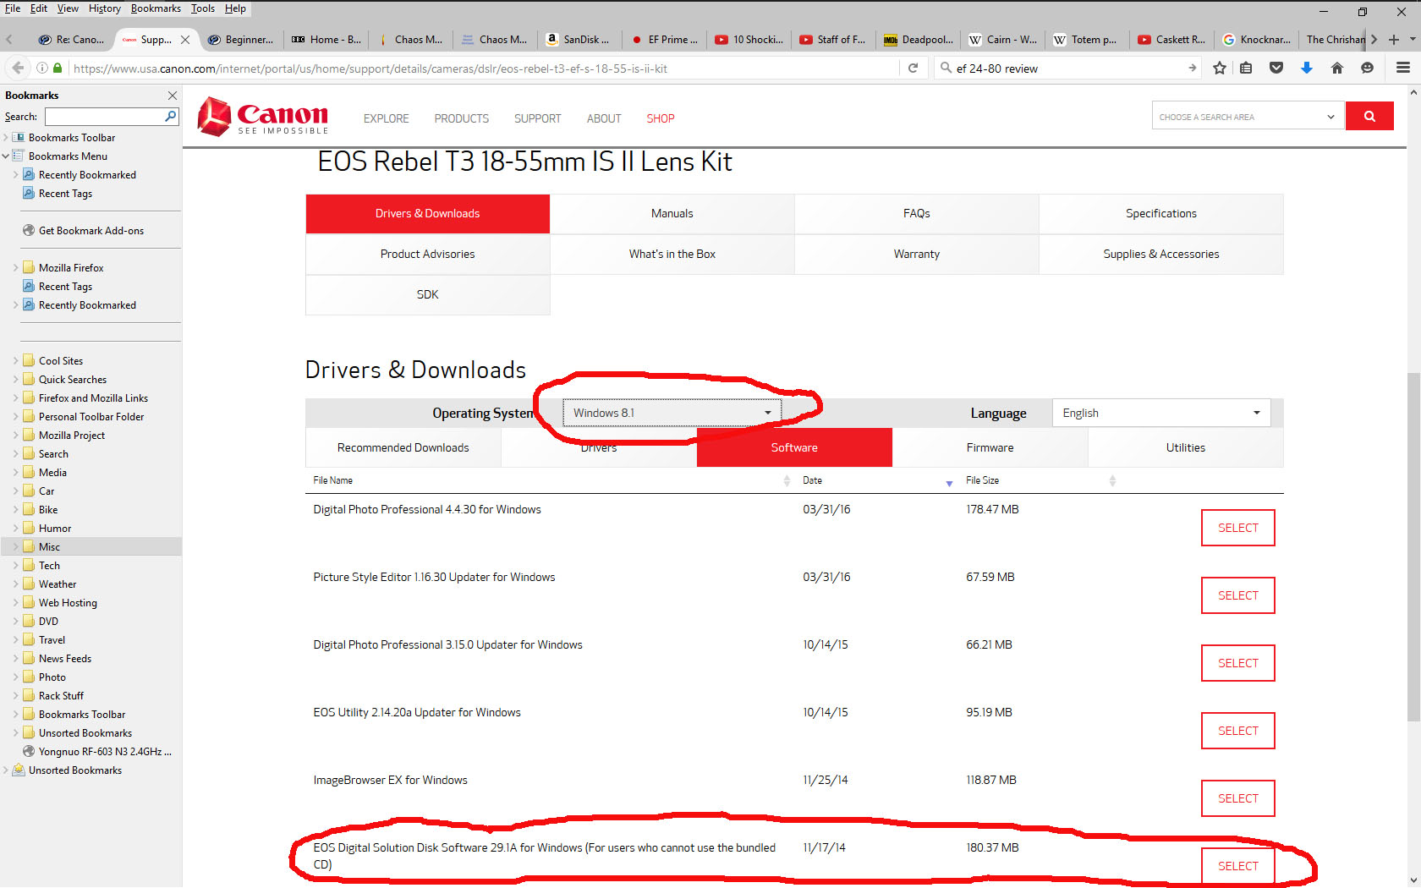Select EOS Utility 2.14.20a Updater
This screenshot has width=1421, height=888.
(1237, 731)
